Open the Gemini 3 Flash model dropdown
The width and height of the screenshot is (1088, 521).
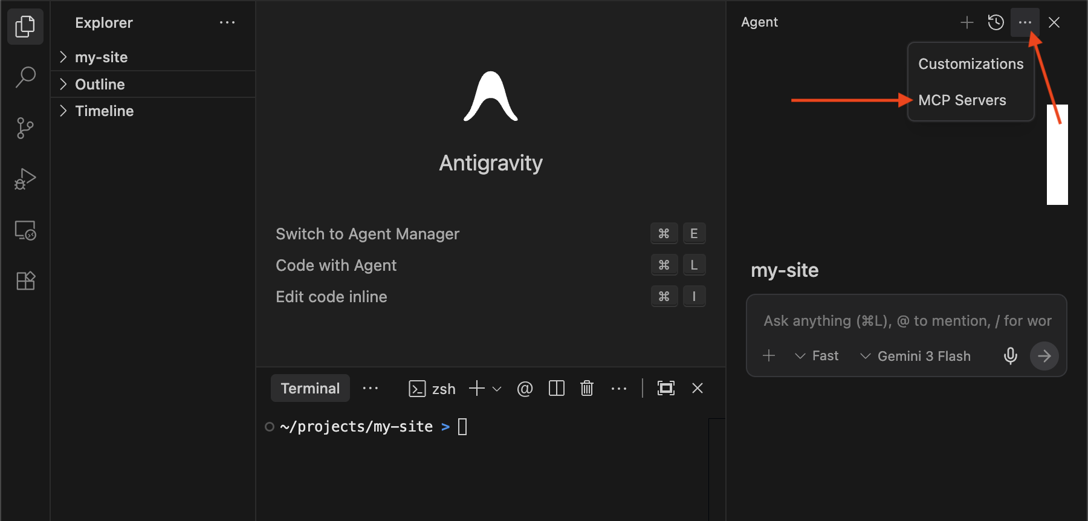915,356
